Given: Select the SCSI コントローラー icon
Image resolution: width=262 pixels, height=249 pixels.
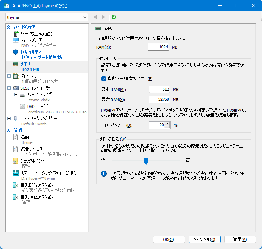Looking at the screenshot, I should [16, 88].
